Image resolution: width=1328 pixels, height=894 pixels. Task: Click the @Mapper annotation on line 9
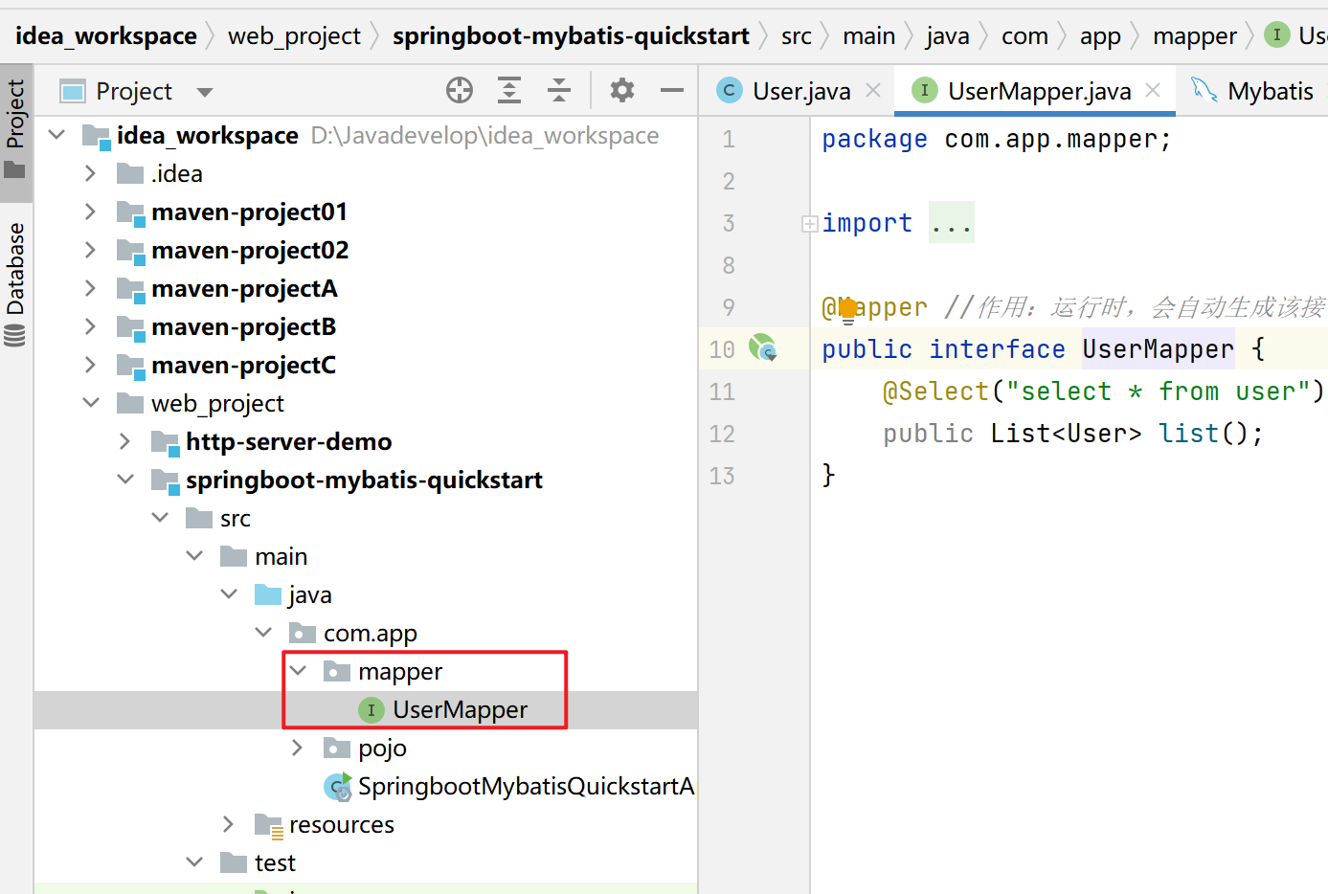[874, 307]
